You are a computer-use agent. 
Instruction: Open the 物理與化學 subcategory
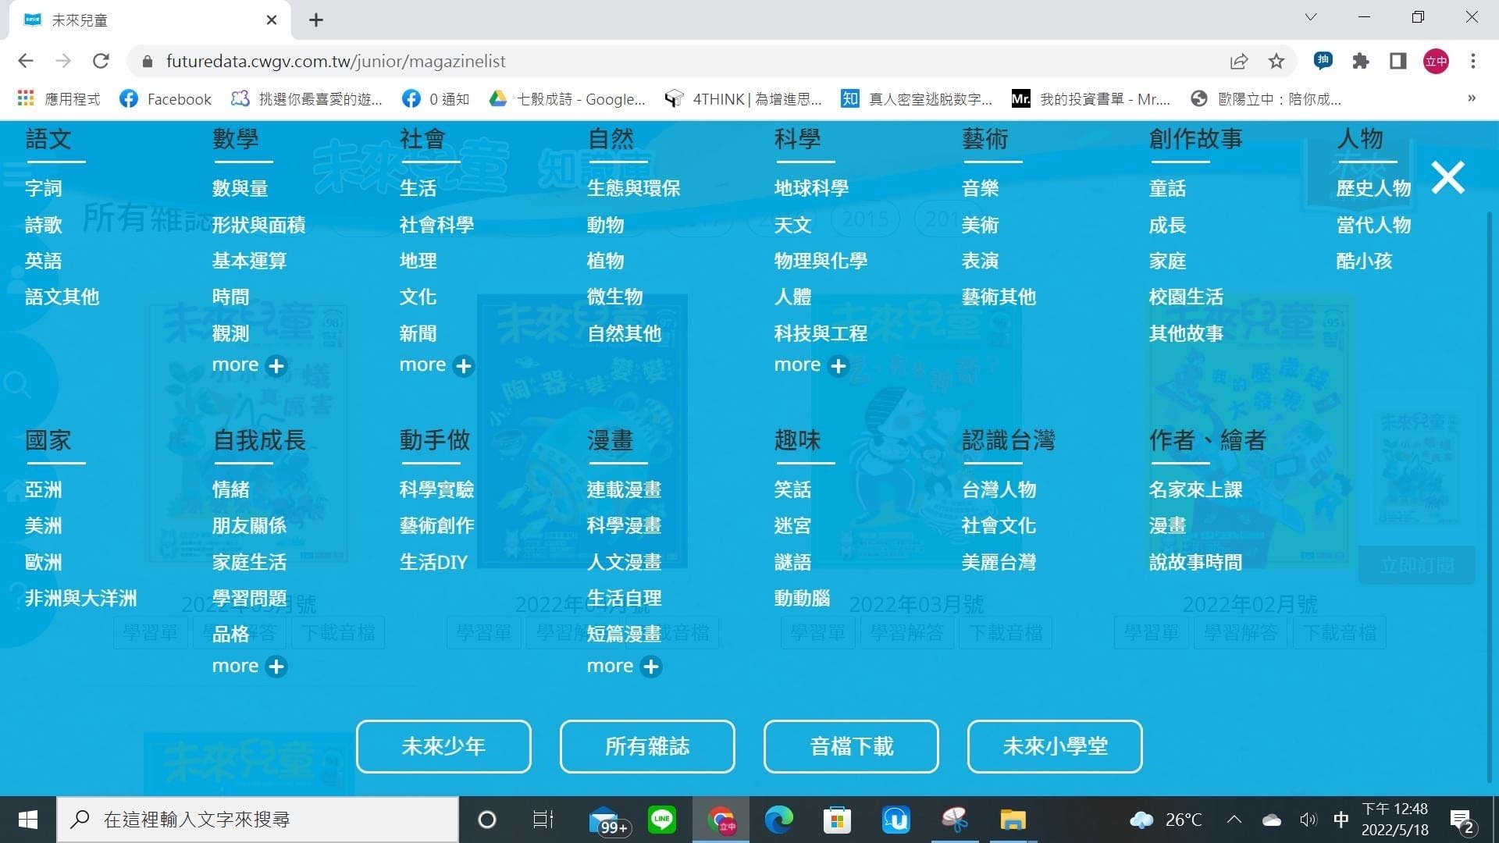point(821,261)
